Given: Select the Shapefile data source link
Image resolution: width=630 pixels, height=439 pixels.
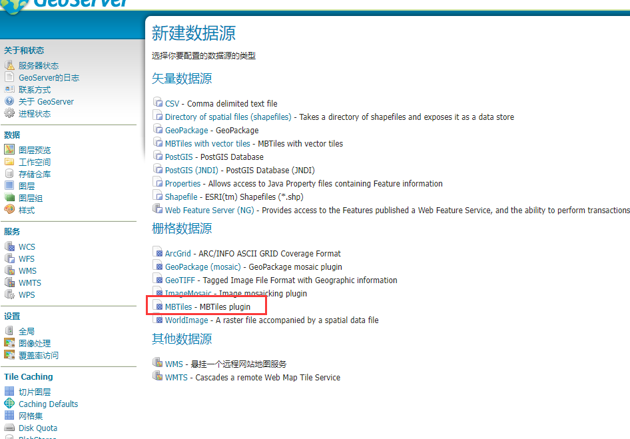Looking at the screenshot, I should coord(181,197).
